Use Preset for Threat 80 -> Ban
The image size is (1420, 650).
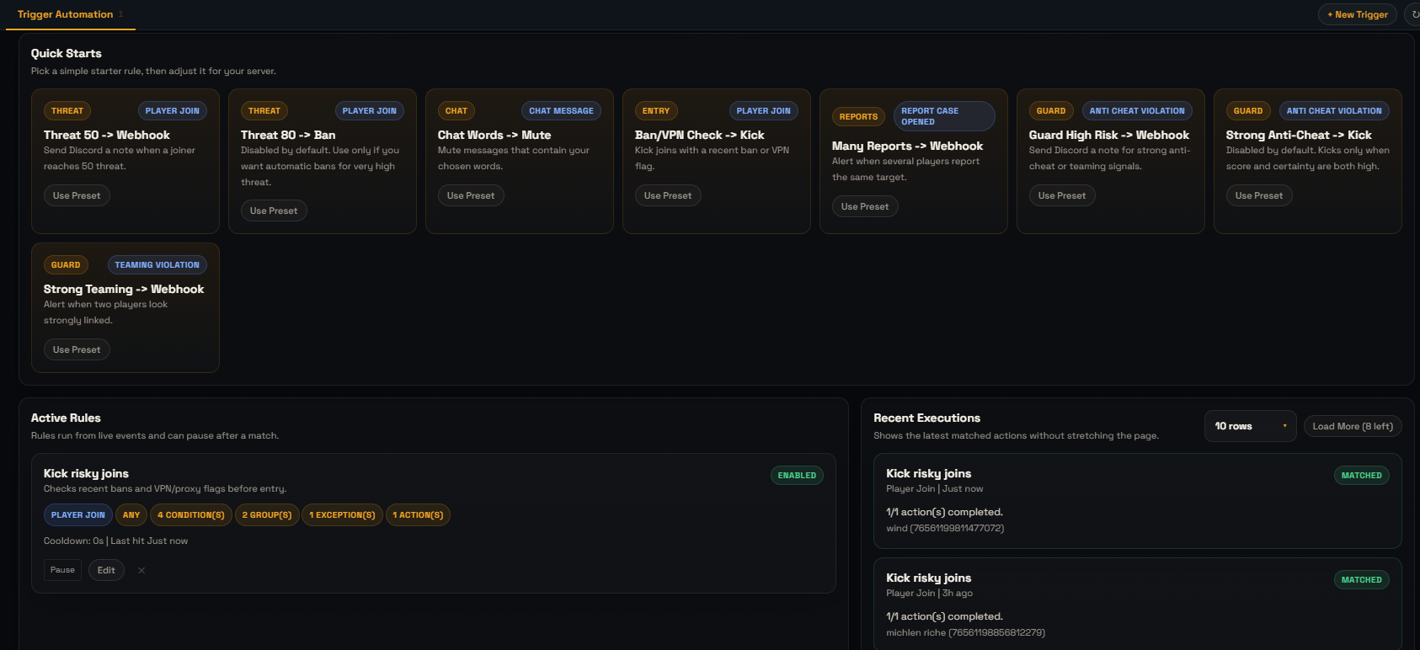[x=274, y=210]
